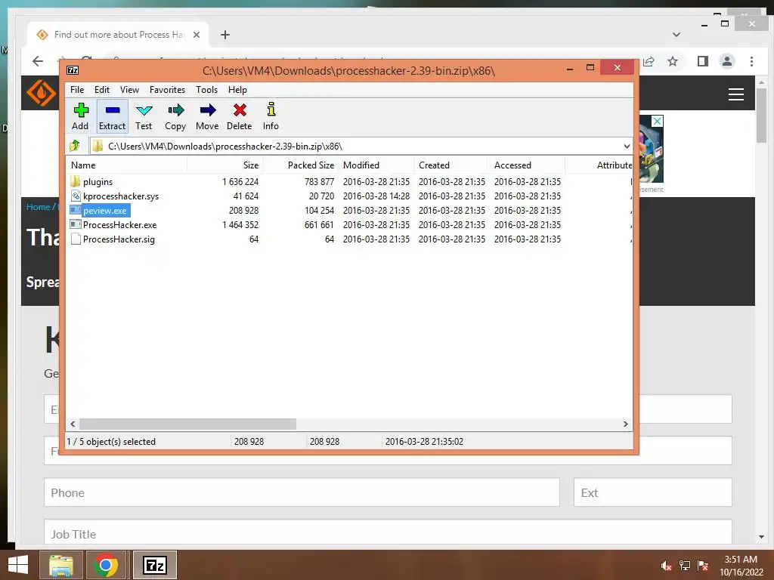Open File Explorer from the taskbar
The image size is (774, 580).
pos(60,565)
